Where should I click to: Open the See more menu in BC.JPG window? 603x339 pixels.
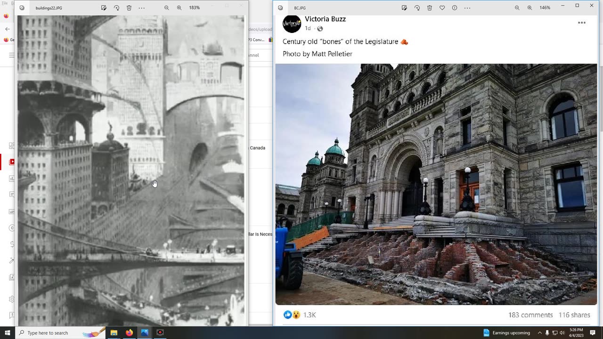pyautogui.click(x=467, y=8)
